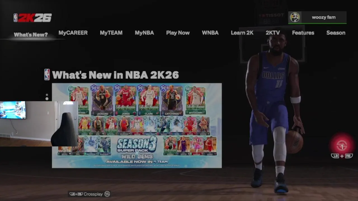This screenshot has height=201, width=358.
Task: Open the WNBA tab
Action: 210,33
